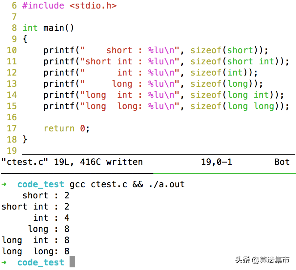
Task: Click empty line number 16
Action: click(11, 117)
